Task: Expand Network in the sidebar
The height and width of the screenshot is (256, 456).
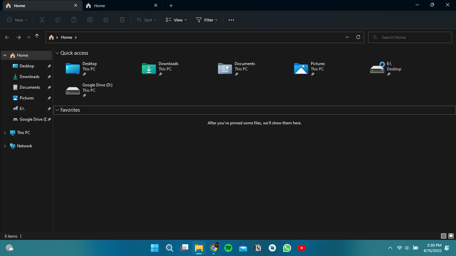Action: coord(5,146)
